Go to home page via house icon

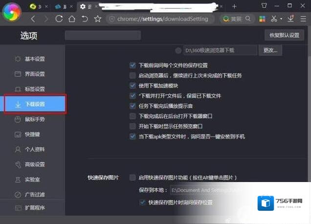pyautogui.click(x=72, y=19)
